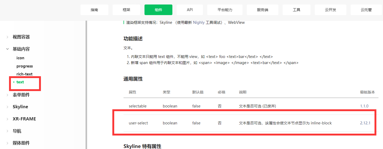
Task: Click the 通用属性 heading
Action: pos(133,79)
